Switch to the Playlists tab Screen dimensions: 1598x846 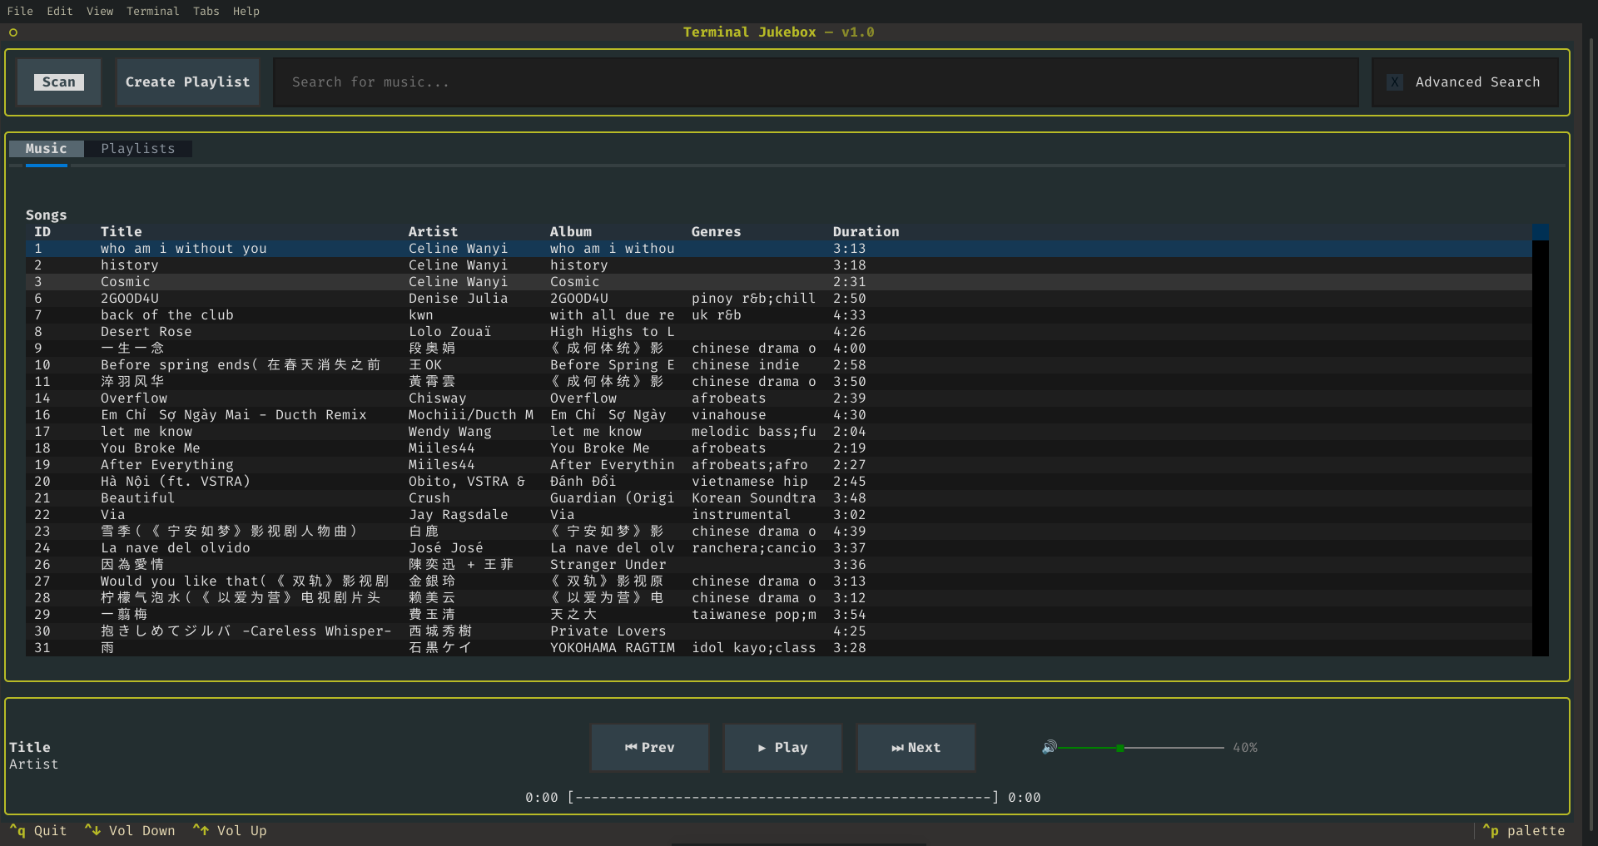138,148
